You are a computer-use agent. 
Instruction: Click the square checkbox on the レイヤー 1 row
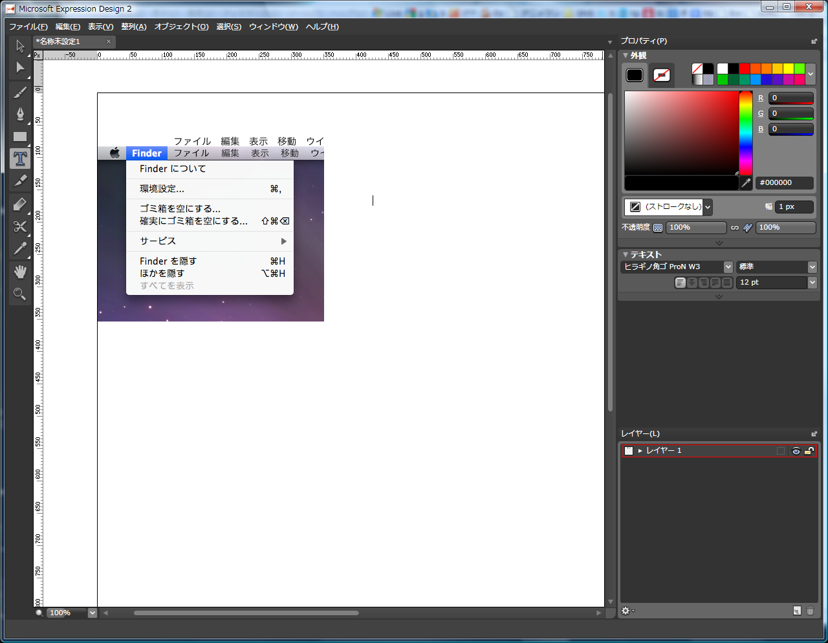click(781, 451)
